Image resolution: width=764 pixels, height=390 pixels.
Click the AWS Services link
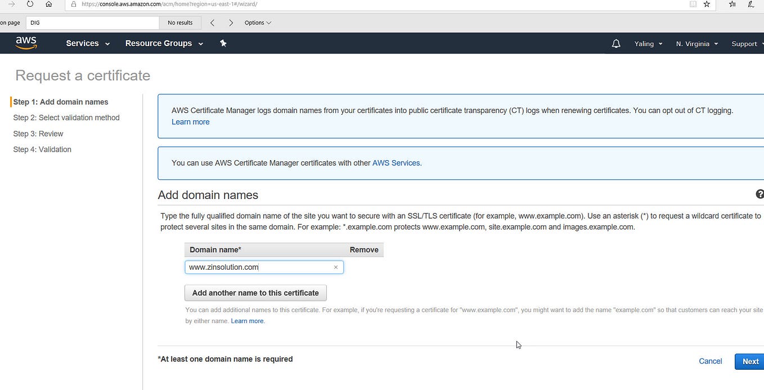[x=396, y=163]
